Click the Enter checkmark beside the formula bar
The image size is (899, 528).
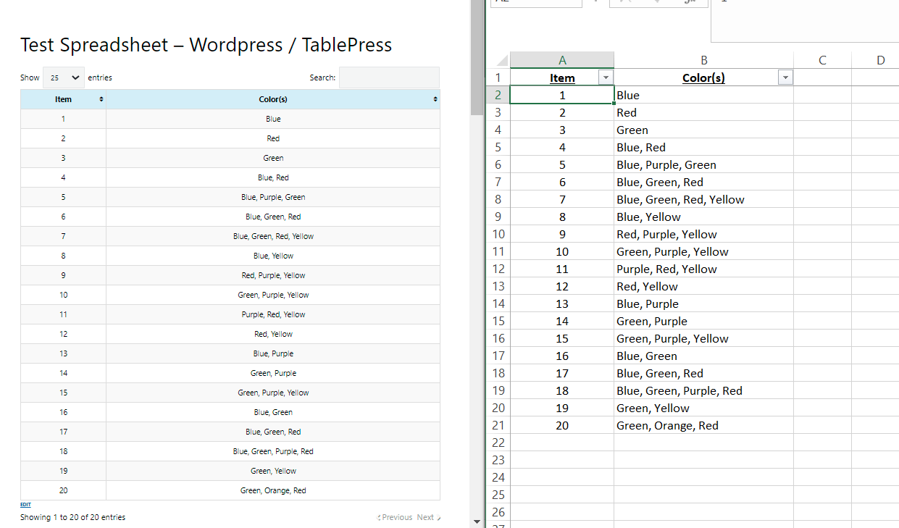(x=656, y=3)
